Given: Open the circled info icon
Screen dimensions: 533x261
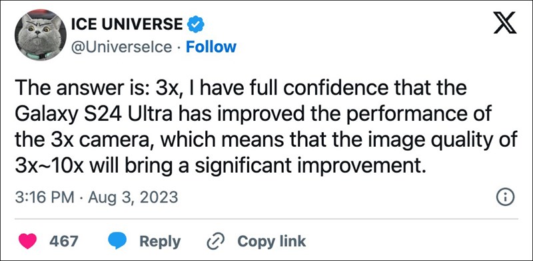Looking at the screenshot, I should 506,198.
